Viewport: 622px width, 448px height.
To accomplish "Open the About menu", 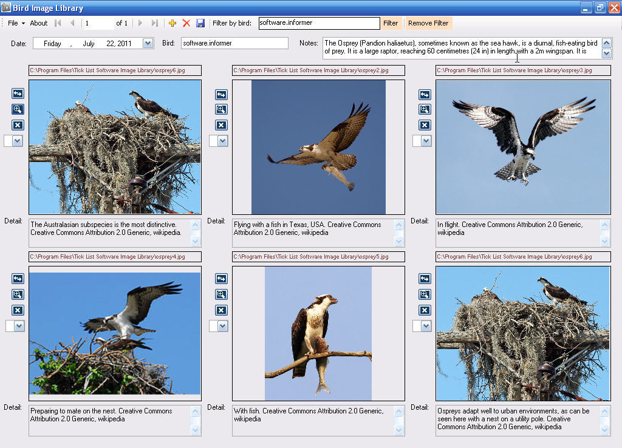I will click(x=38, y=23).
